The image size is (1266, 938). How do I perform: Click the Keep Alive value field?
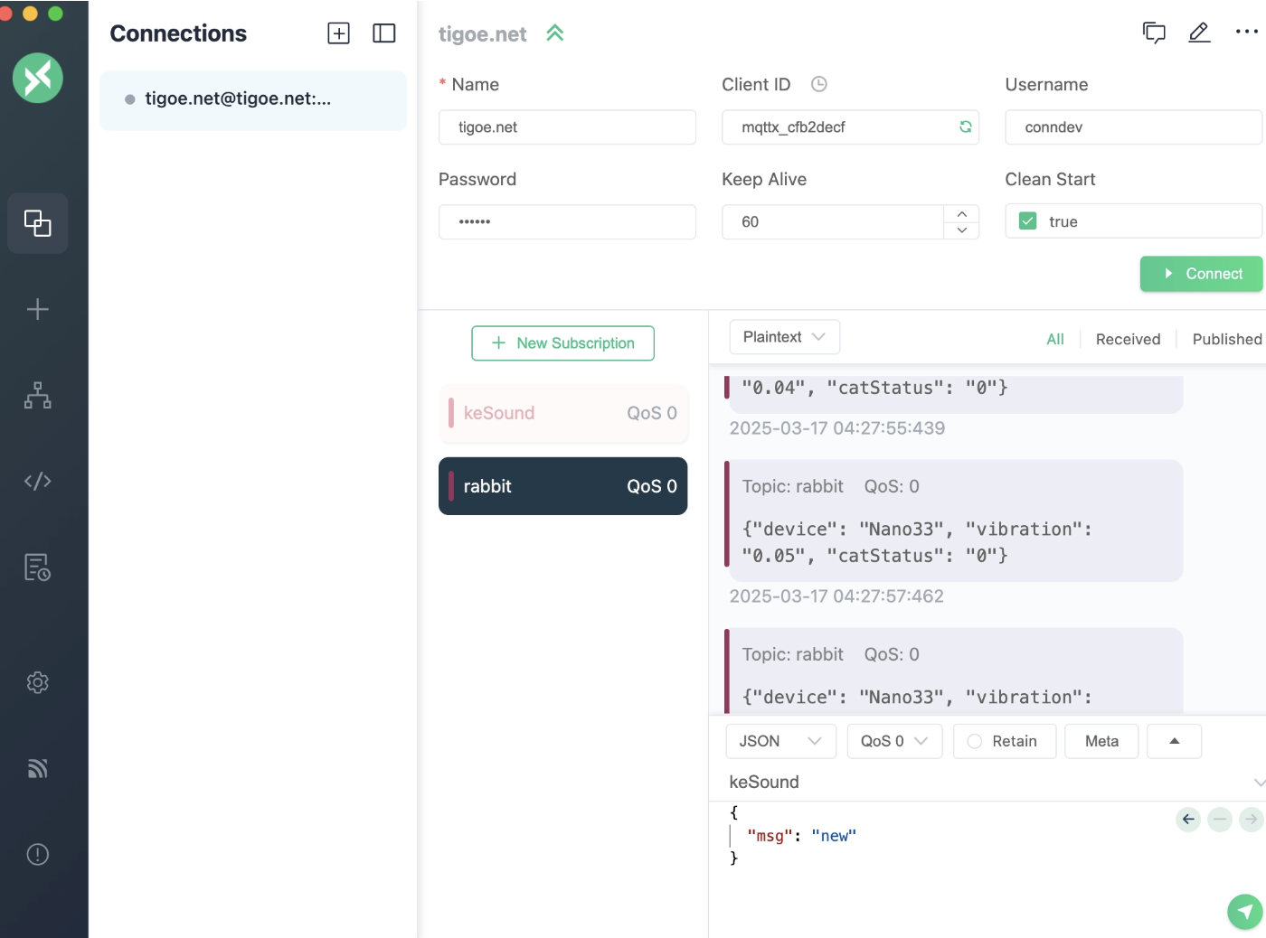coord(833,221)
